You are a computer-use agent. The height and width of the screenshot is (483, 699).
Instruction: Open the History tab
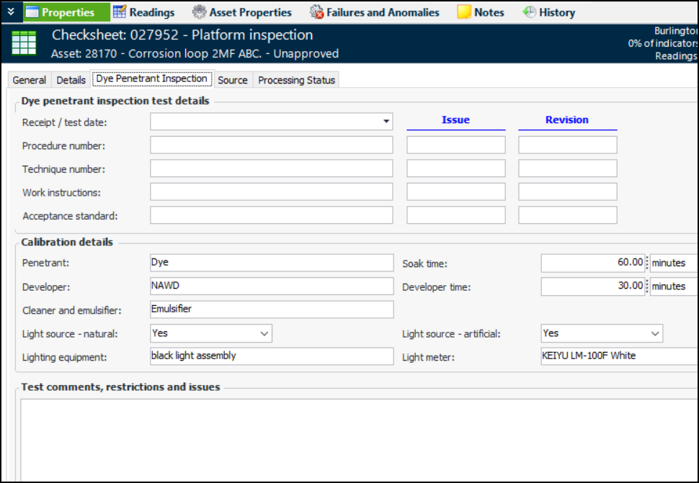click(x=548, y=12)
